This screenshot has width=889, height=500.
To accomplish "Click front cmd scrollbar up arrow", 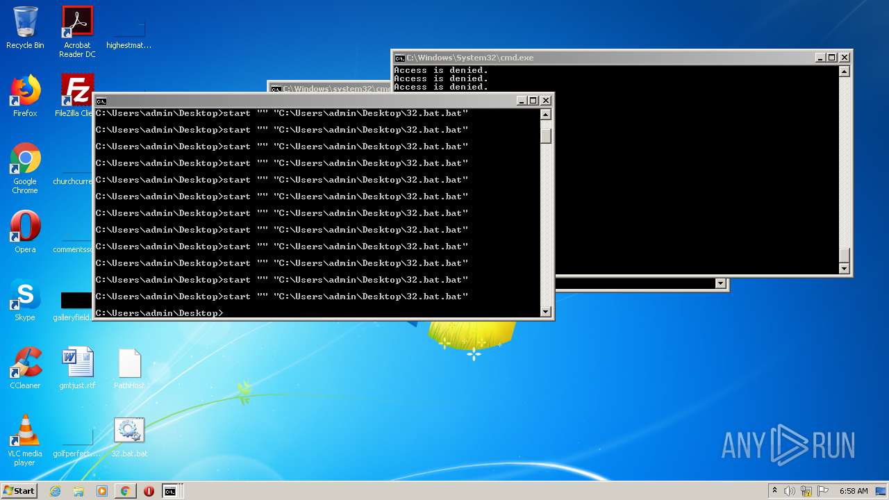I will point(546,115).
